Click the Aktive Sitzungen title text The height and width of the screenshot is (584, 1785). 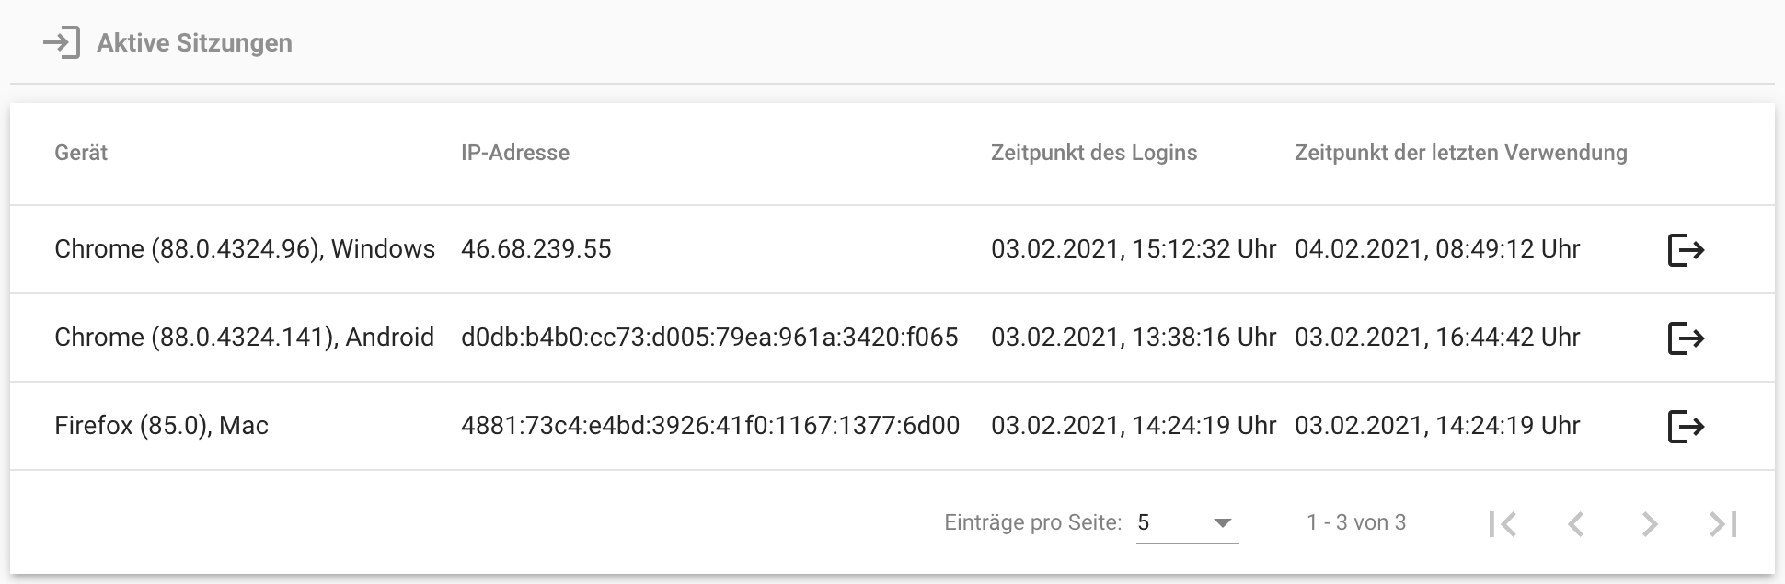(x=194, y=43)
